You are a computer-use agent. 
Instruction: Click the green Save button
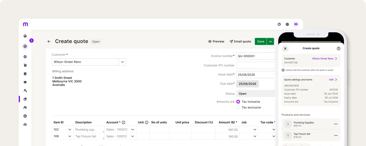tap(261, 42)
